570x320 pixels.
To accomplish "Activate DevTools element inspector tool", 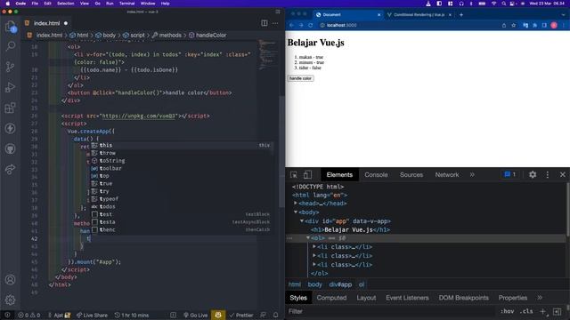I will click(x=294, y=175).
